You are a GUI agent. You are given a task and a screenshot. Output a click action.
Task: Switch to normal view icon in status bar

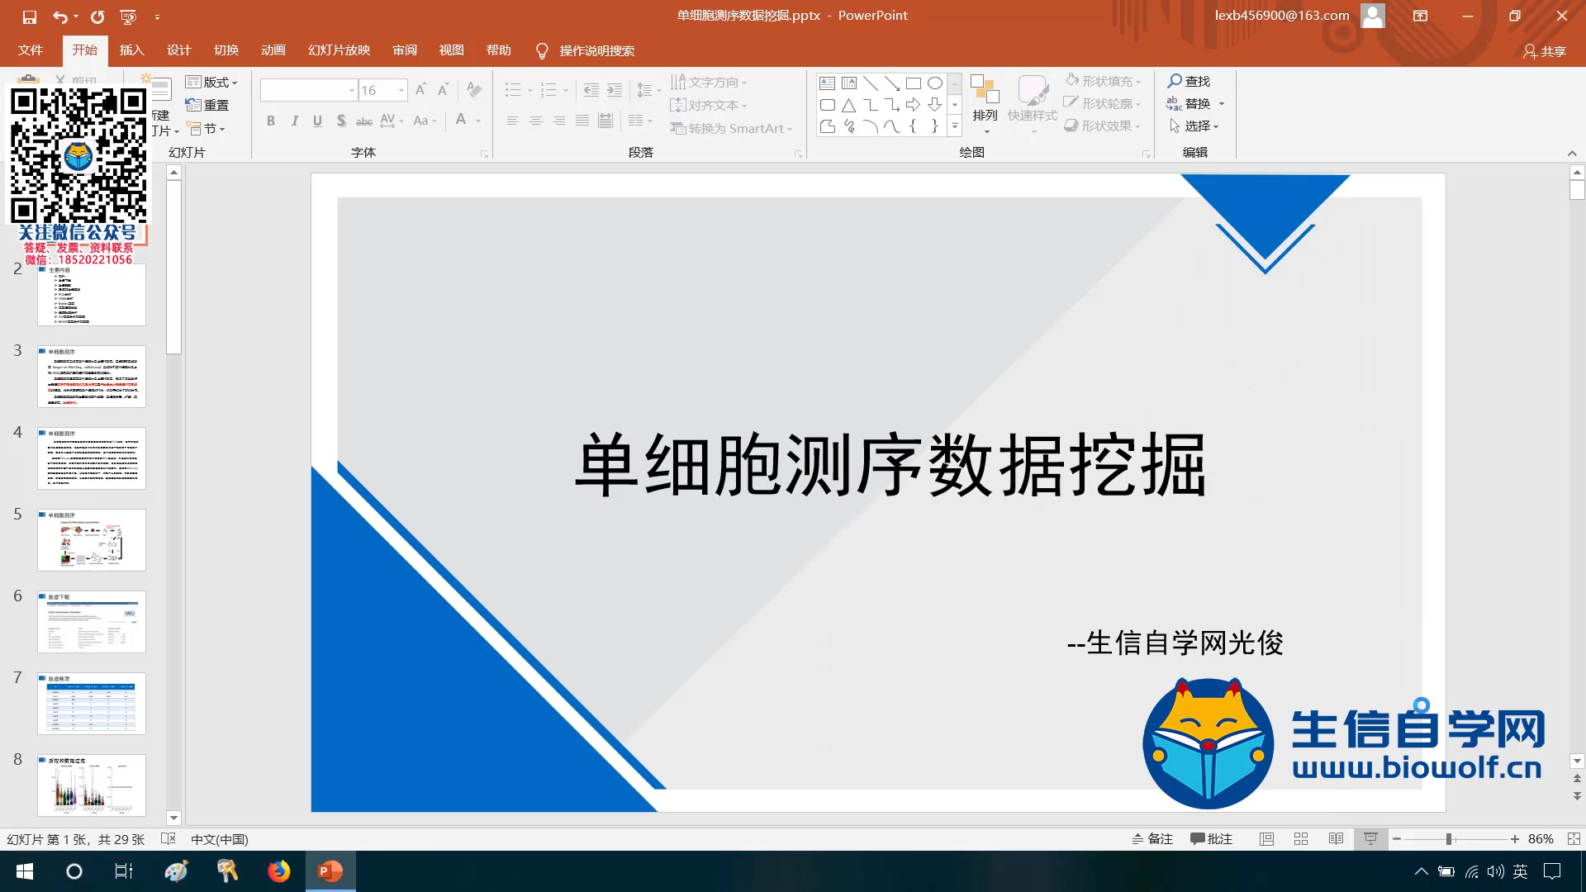[x=1266, y=838]
